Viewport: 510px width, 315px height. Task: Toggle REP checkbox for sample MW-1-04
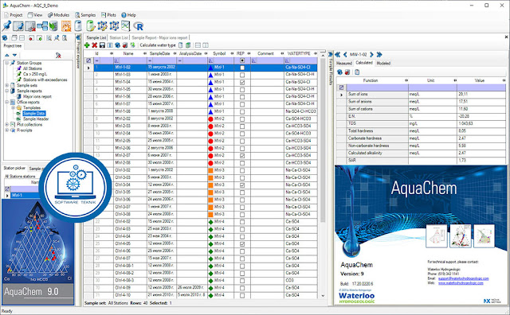(x=242, y=82)
